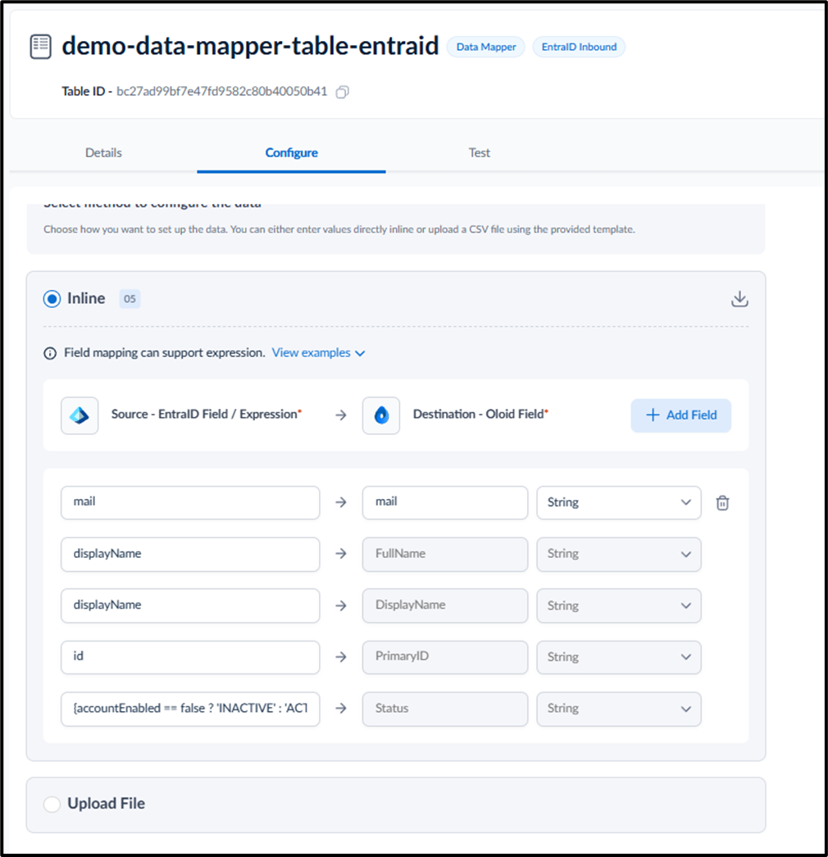The width and height of the screenshot is (828, 857).
Task: Expand the View examples section
Action: click(318, 353)
